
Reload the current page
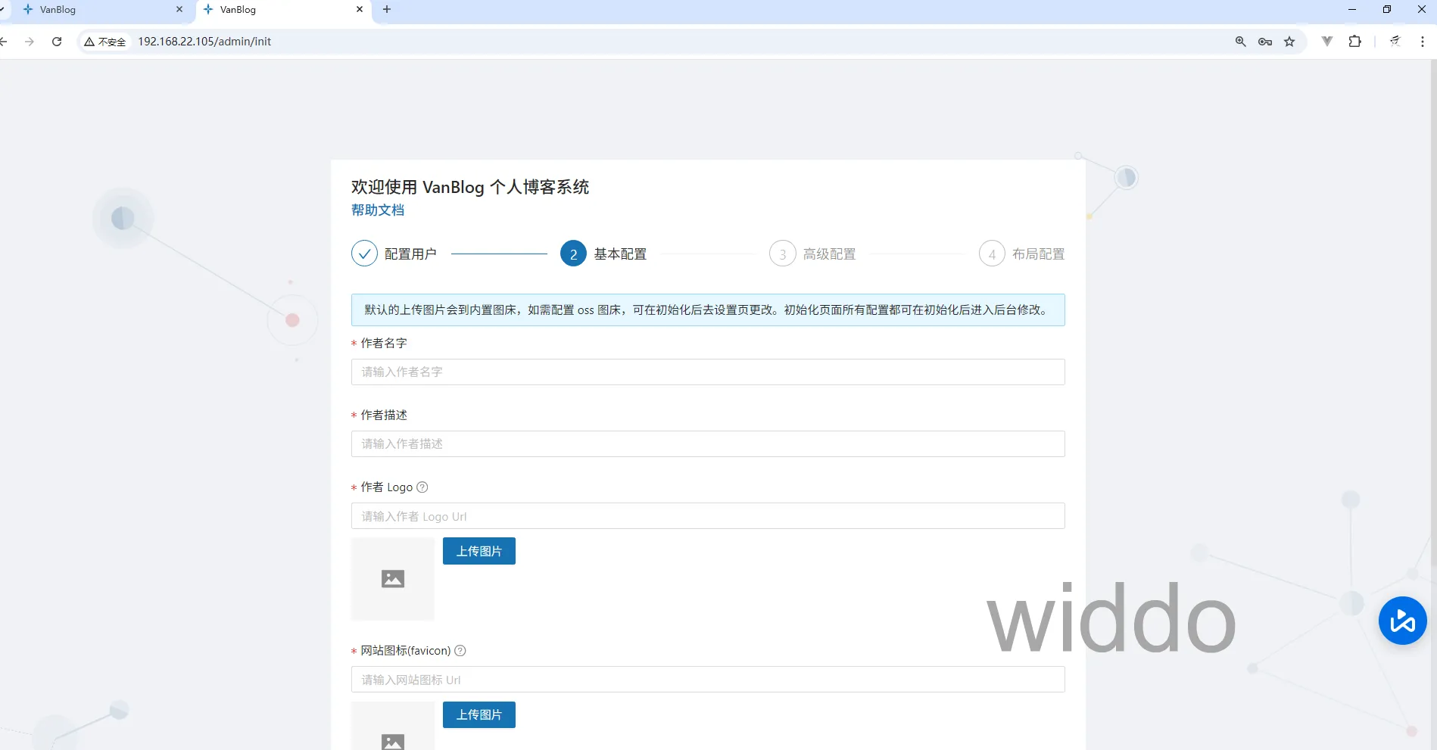(x=57, y=42)
